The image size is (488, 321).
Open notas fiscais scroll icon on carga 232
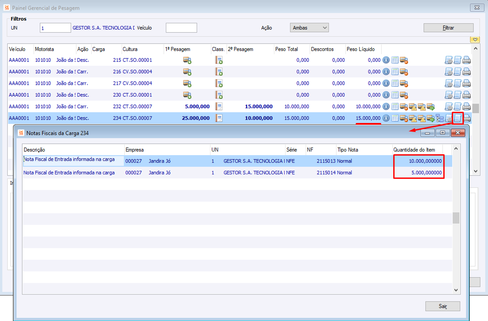point(457,107)
